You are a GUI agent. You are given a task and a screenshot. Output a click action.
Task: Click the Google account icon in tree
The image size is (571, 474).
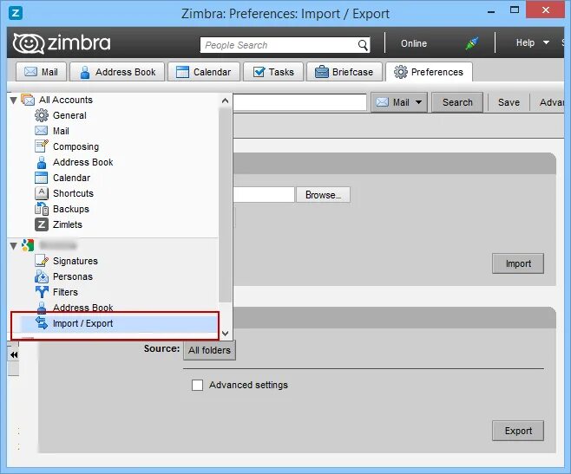[28, 245]
